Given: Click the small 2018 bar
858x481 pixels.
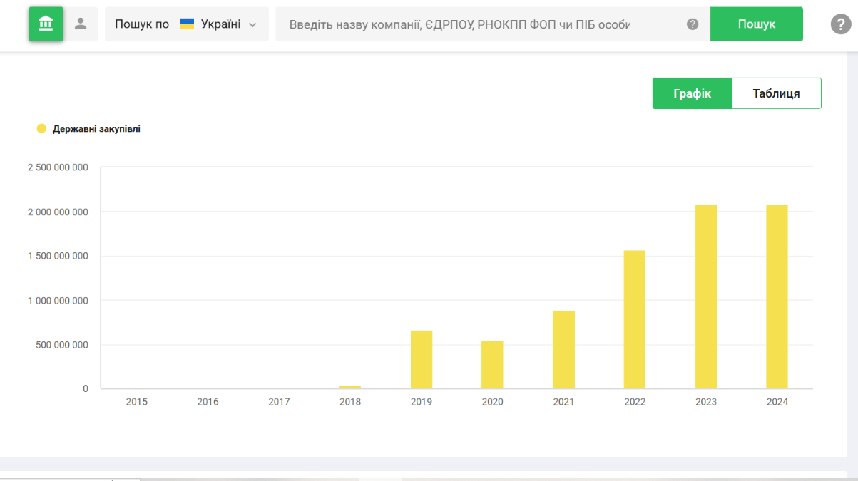Looking at the screenshot, I should point(349,387).
